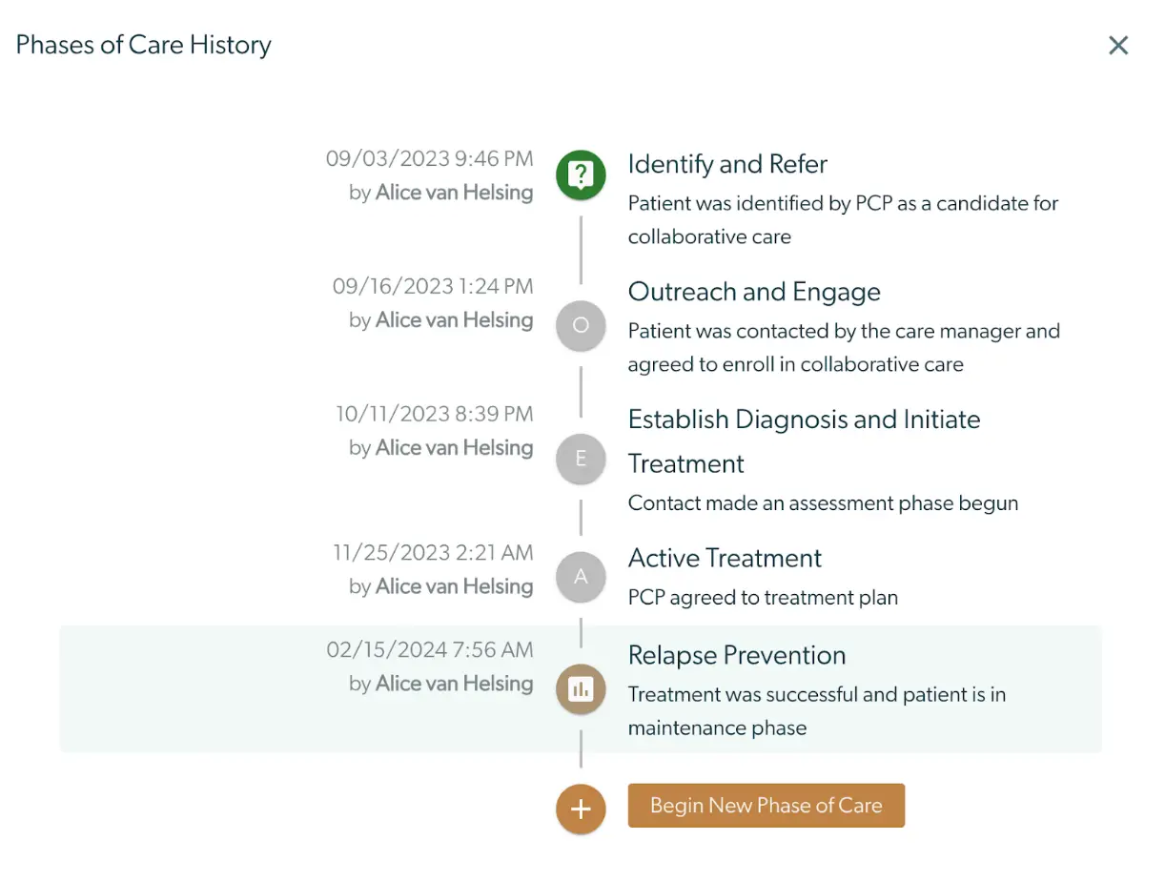Click the Begin New Phase of Care button

[766, 805]
